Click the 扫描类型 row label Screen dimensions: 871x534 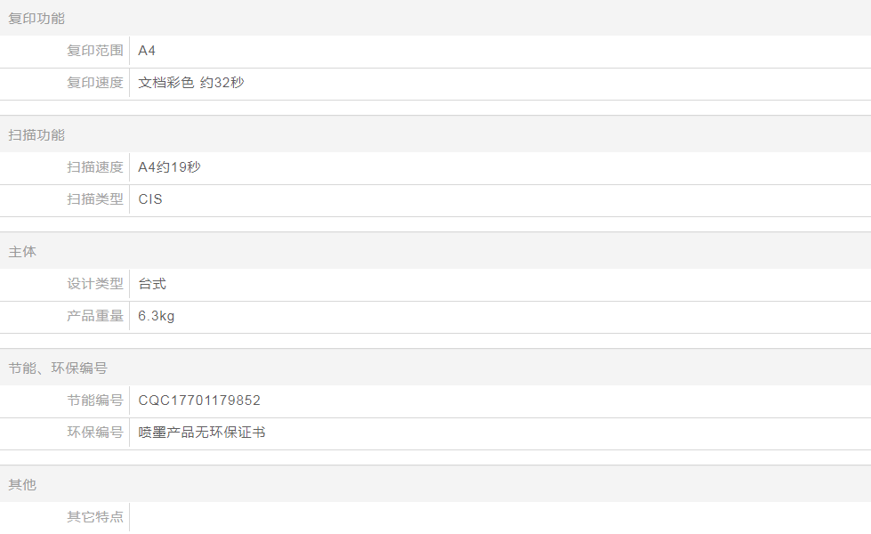click(95, 199)
